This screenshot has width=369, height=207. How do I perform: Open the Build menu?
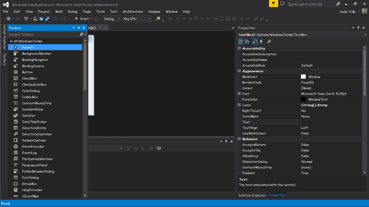coord(59,12)
